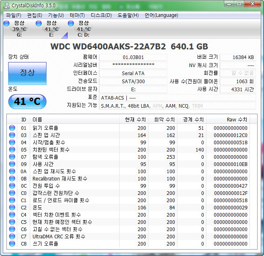Select the 읽기 오류율 attribute name
The width and height of the screenshot is (264, 256).
pos(45,128)
